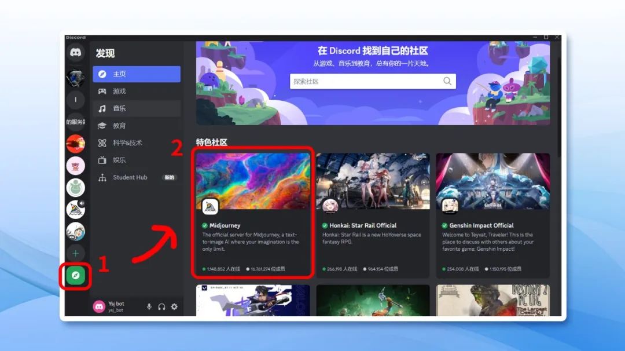The width and height of the screenshot is (625, 351).
Task: Select the 教育 education category
Action: pos(137,125)
